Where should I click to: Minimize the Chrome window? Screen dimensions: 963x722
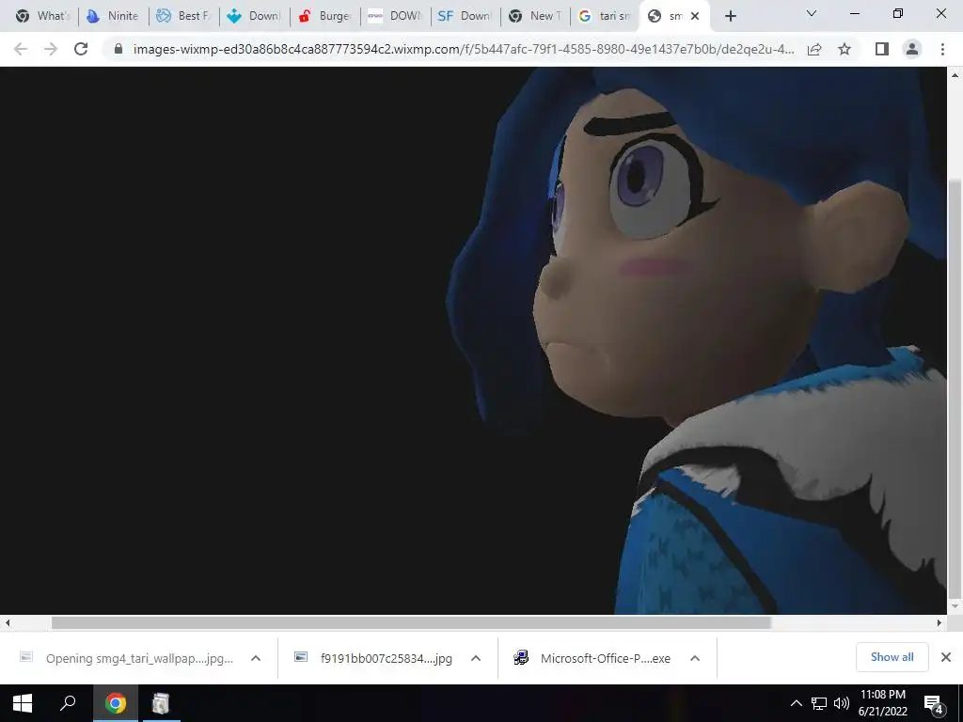854,13
